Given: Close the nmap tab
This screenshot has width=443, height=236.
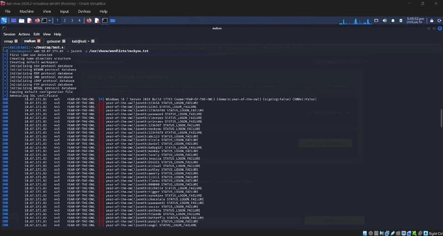Looking at the screenshot, I should (16, 41).
